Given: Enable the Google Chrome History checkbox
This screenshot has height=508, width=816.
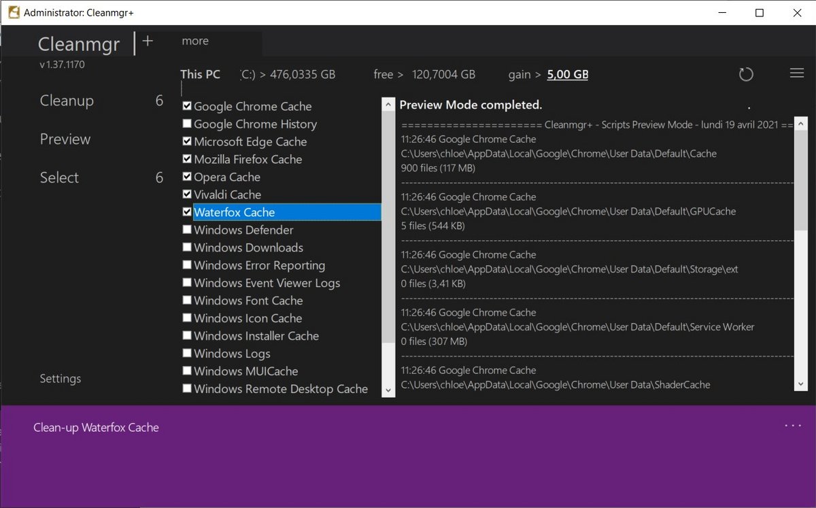Looking at the screenshot, I should pyautogui.click(x=187, y=124).
